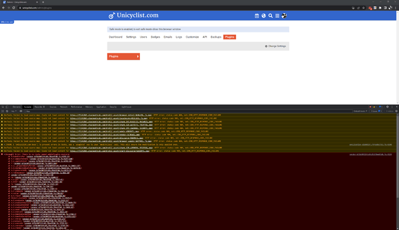Toggle the browser side panel icon
Image resolution: width=399 pixels, height=230 pixels.
coord(385,8)
